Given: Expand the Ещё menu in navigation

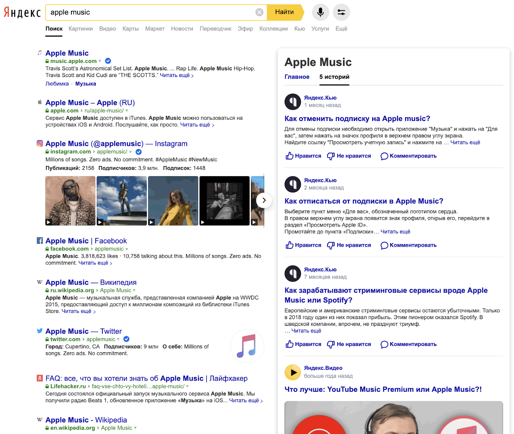Looking at the screenshot, I should pos(341,29).
